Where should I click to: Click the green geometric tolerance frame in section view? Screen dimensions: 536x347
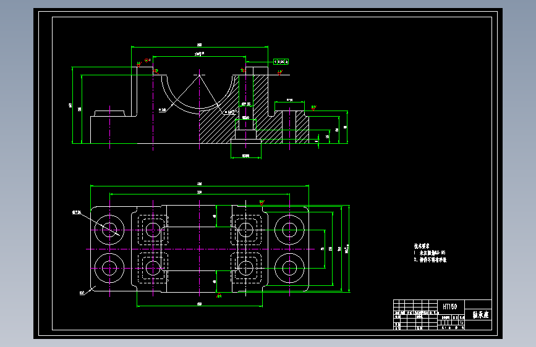point(281,62)
